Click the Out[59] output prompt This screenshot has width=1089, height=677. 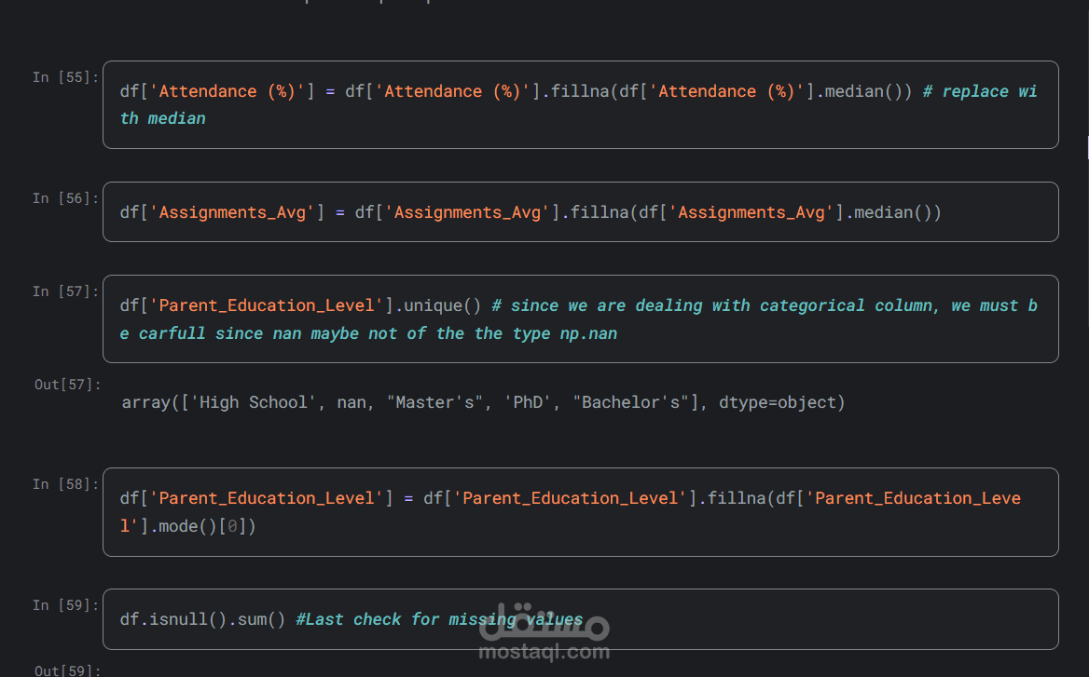tap(67, 670)
